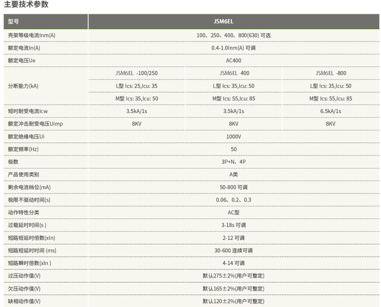Click the 0.4-1.0Inm(A) 可调 value
This screenshot has width=381, height=307.
coord(234,48)
